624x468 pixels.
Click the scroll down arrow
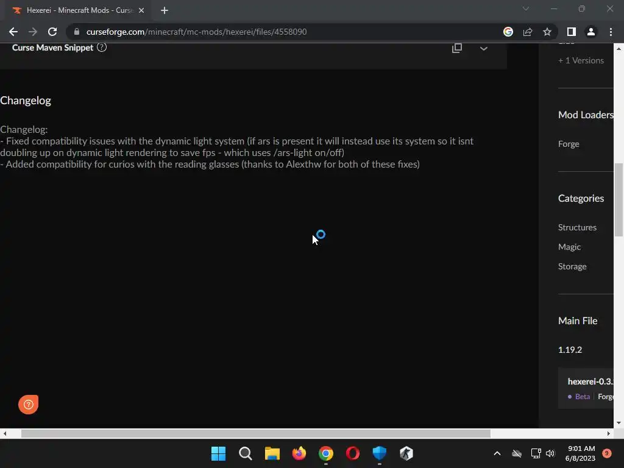[x=619, y=423]
